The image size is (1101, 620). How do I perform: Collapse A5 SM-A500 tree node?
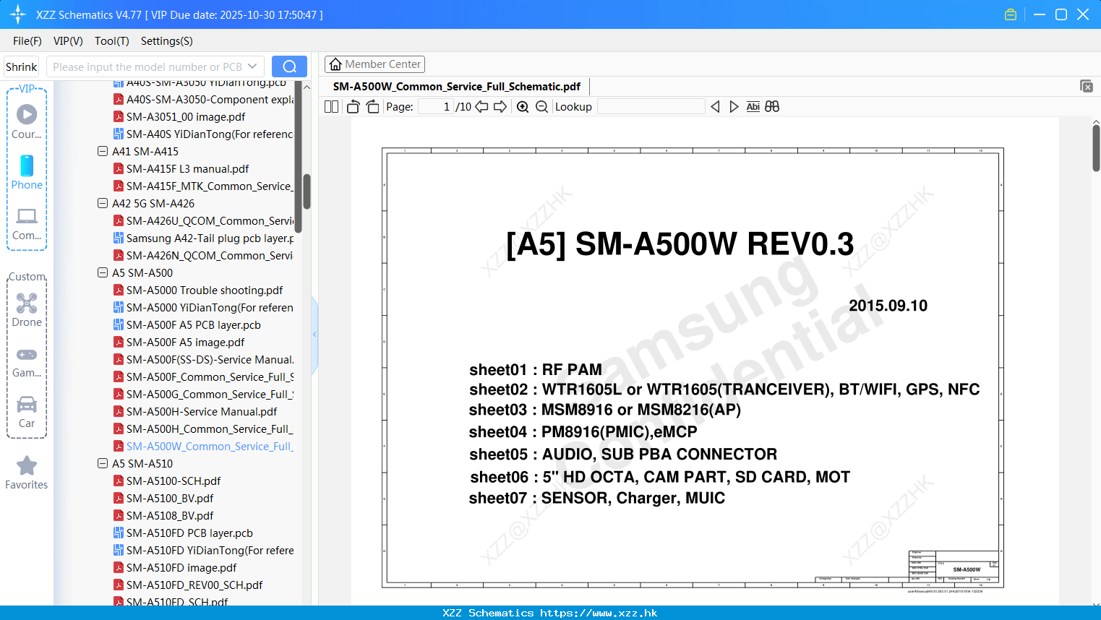103,272
